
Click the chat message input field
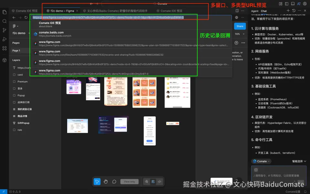[x=279, y=176]
